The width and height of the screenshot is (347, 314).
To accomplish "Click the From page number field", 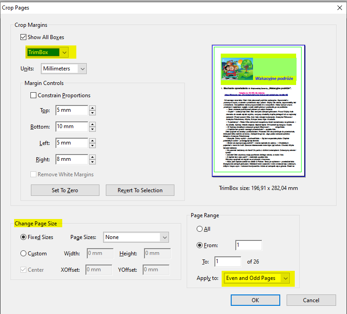I will pyautogui.click(x=249, y=245).
